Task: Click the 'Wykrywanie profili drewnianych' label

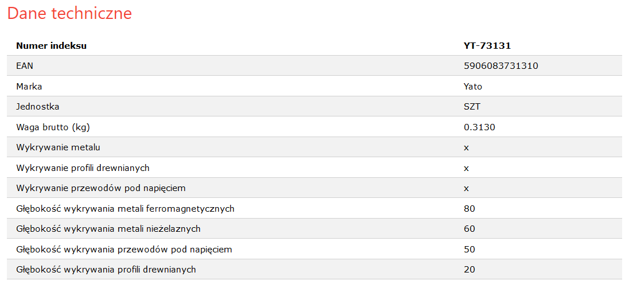Action: pyautogui.click(x=83, y=168)
